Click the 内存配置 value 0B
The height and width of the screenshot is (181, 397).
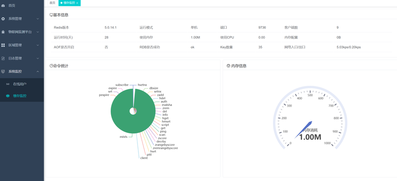point(339,37)
